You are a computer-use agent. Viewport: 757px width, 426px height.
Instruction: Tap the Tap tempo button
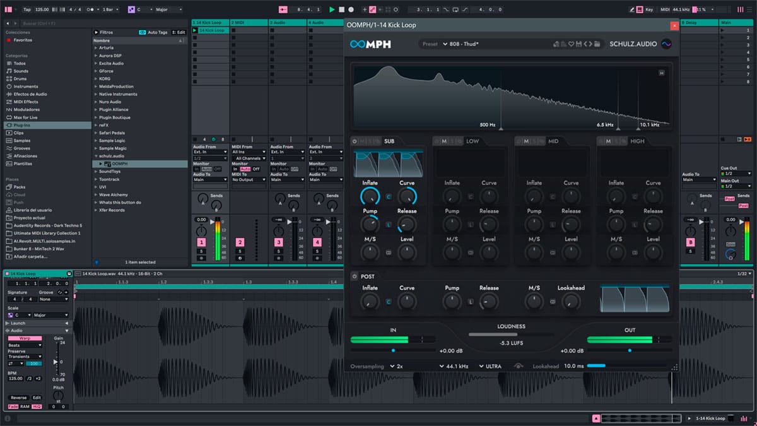click(x=26, y=9)
